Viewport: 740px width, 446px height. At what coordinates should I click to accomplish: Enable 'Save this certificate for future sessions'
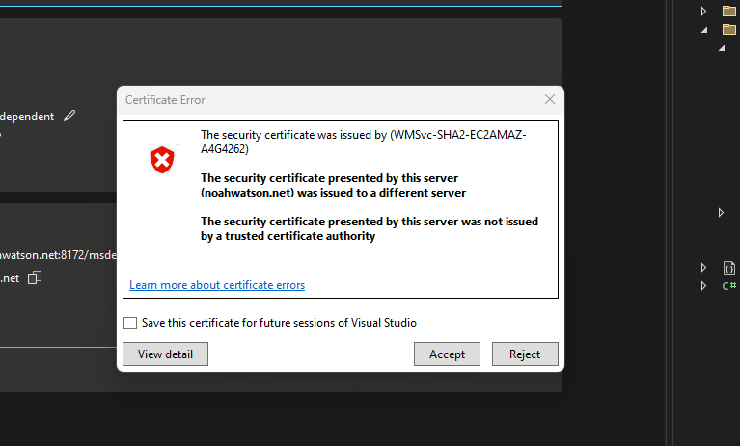[x=130, y=323]
